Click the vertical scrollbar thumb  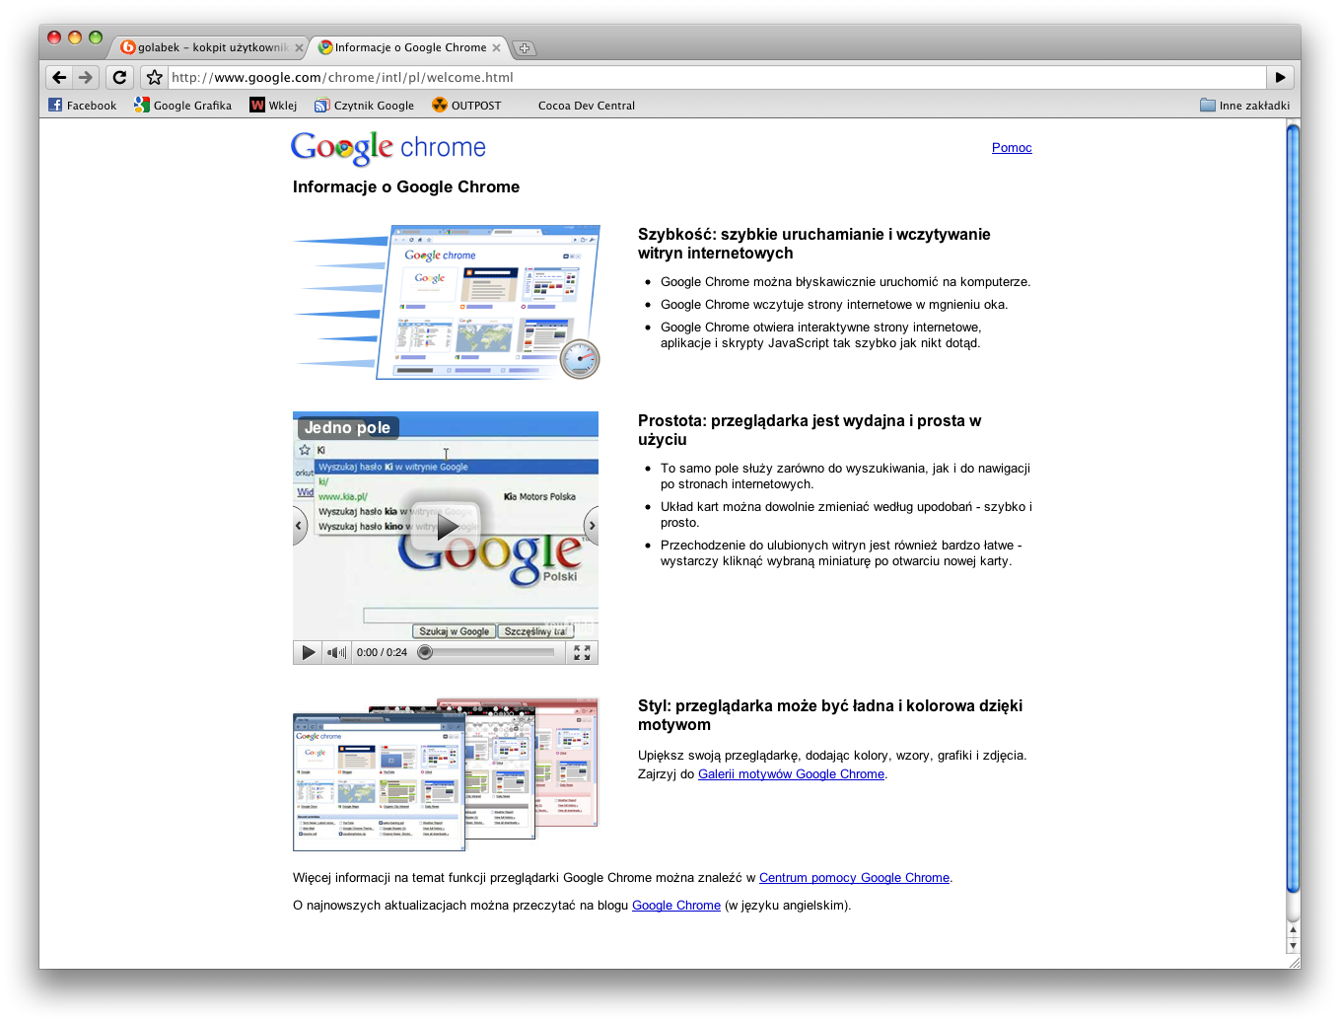pos(1293,508)
